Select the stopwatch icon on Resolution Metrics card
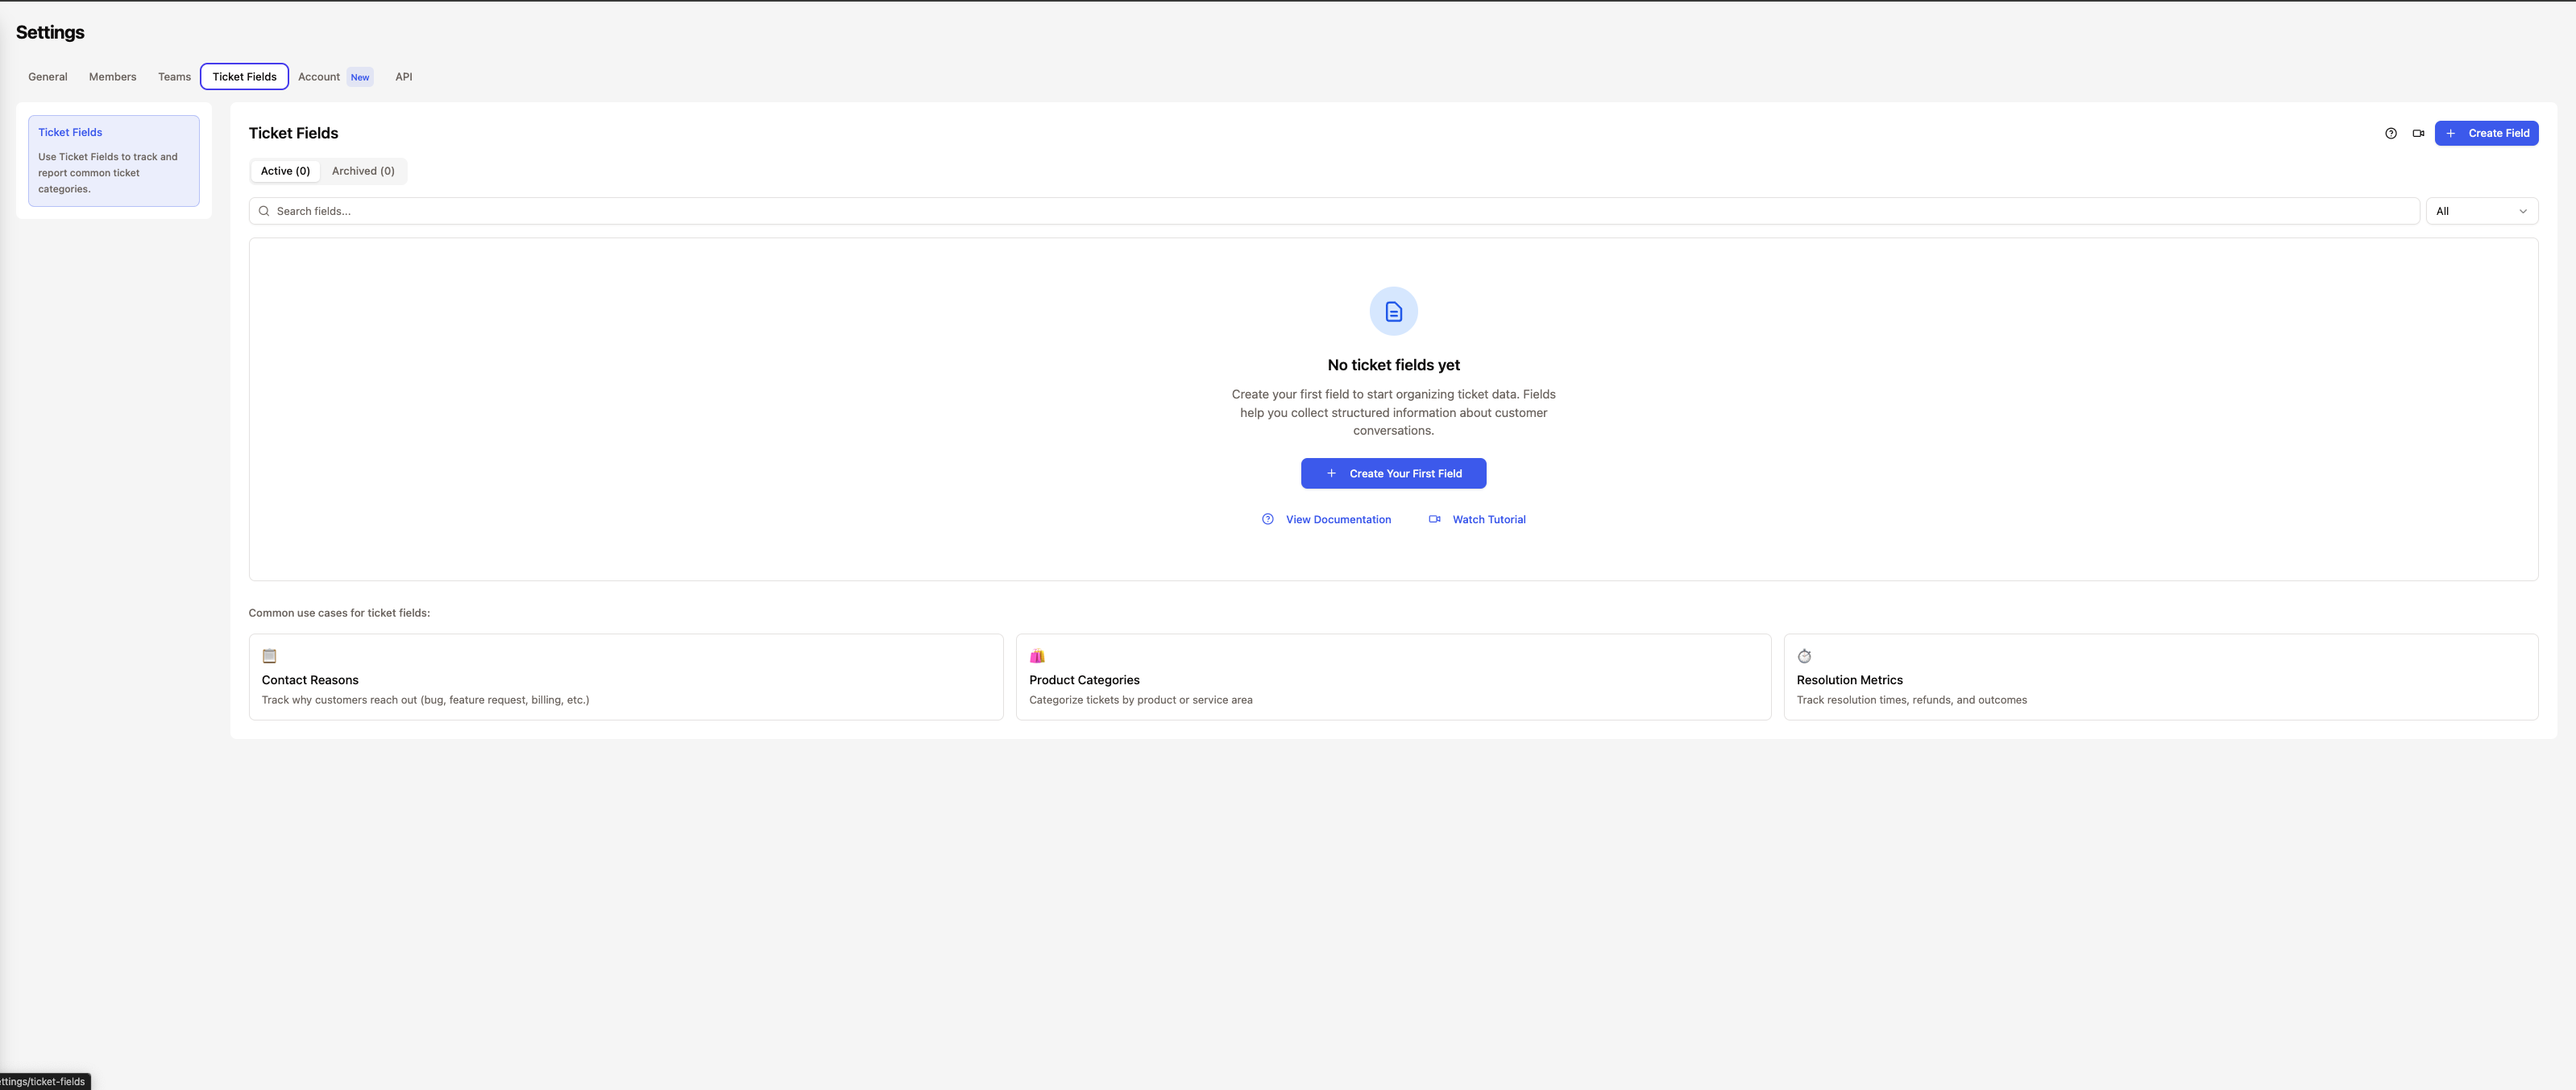The image size is (2576, 1090). [1805, 655]
